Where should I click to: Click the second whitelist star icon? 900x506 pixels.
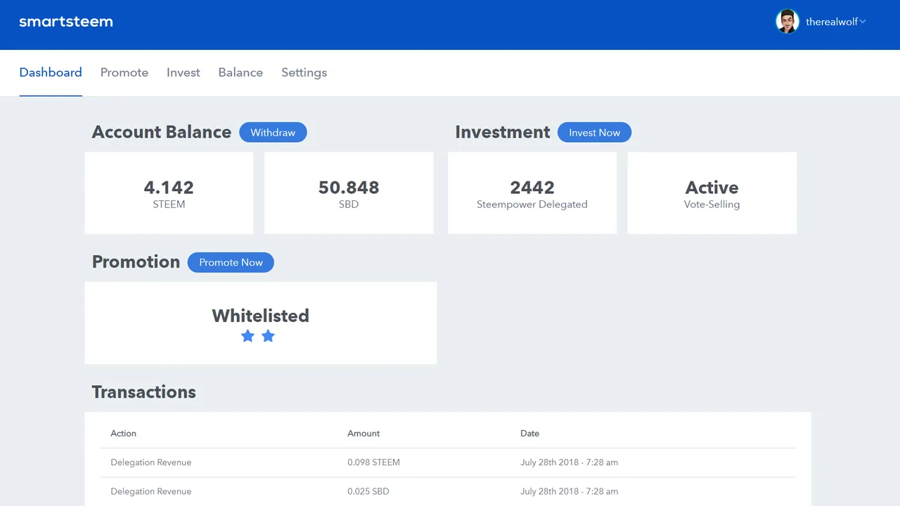[268, 336]
